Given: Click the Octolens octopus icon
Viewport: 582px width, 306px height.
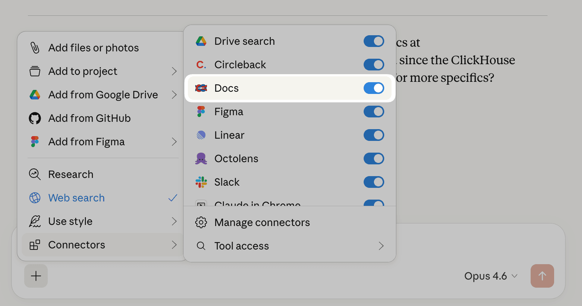Looking at the screenshot, I should click(201, 159).
